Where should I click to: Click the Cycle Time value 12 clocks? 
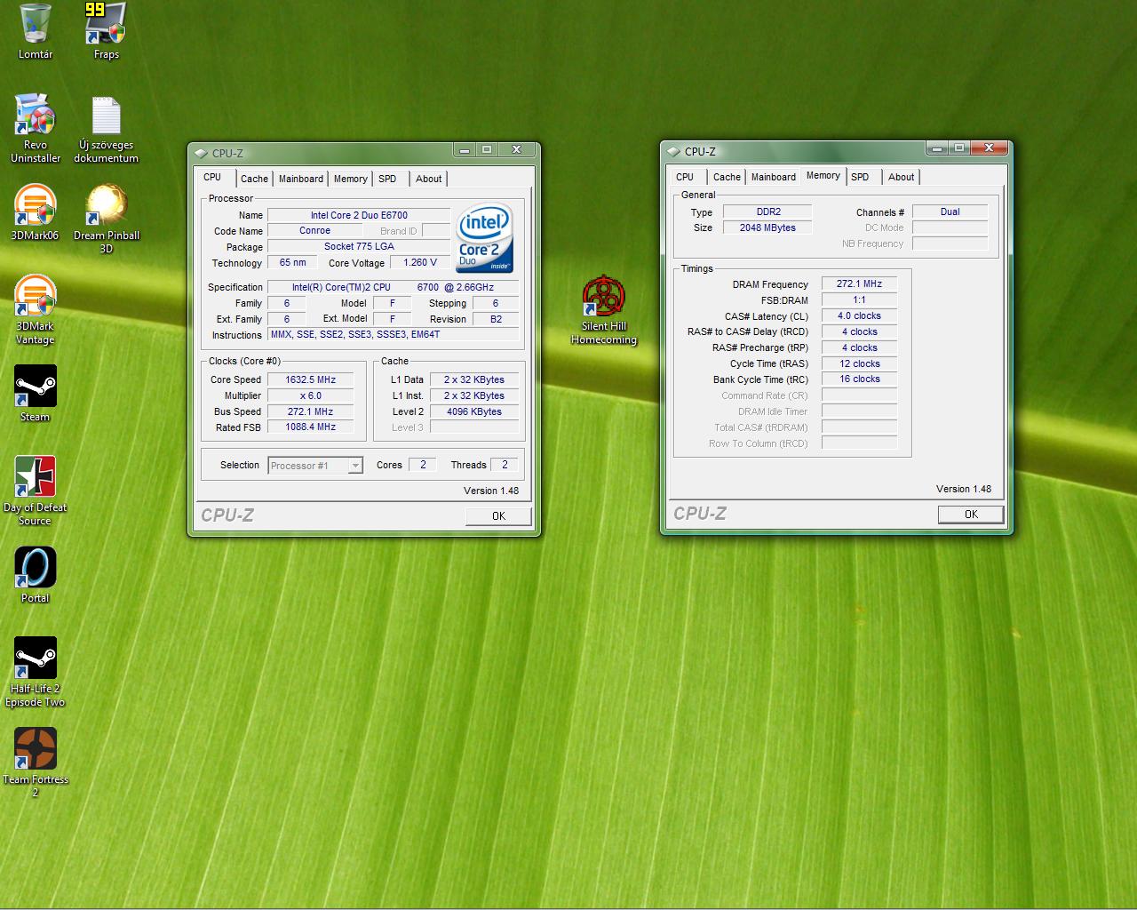tap(859, 364)
